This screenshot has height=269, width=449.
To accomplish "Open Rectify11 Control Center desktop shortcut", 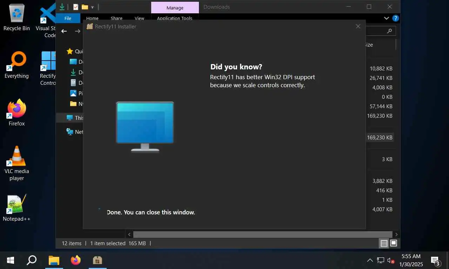I will 48,69.
